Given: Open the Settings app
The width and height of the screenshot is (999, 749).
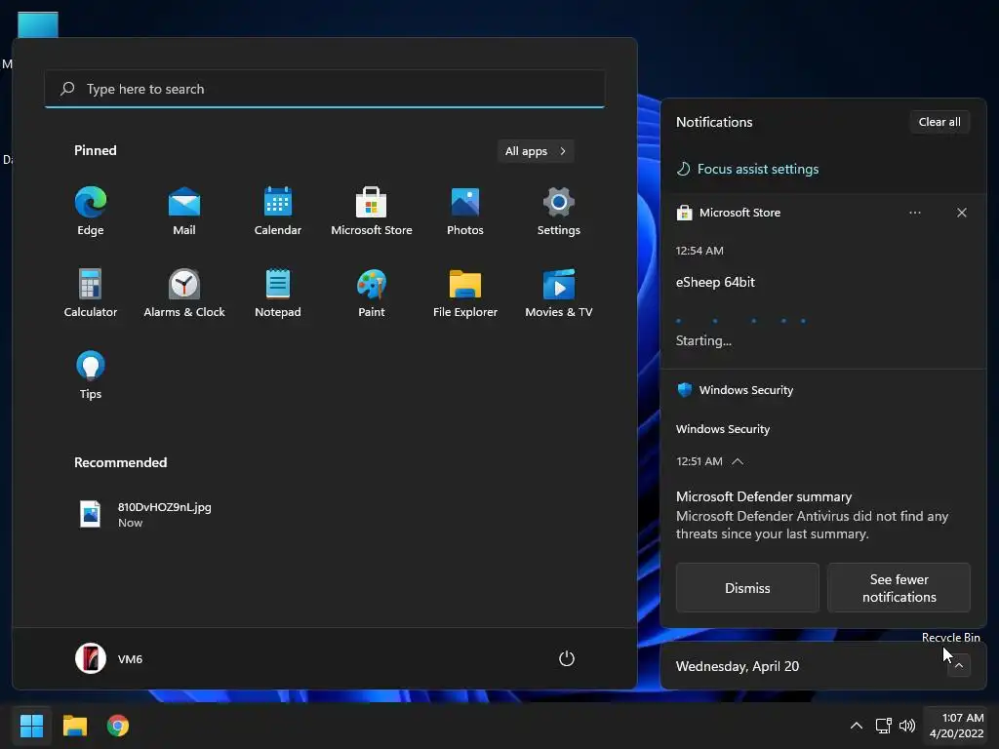Looking at the screenshot, I should [x=559, y=212].
